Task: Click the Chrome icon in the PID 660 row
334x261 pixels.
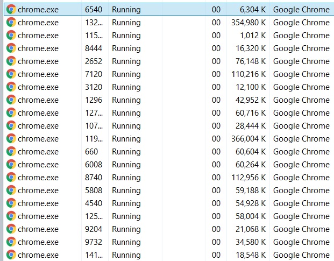Action: tap(11, 151)
